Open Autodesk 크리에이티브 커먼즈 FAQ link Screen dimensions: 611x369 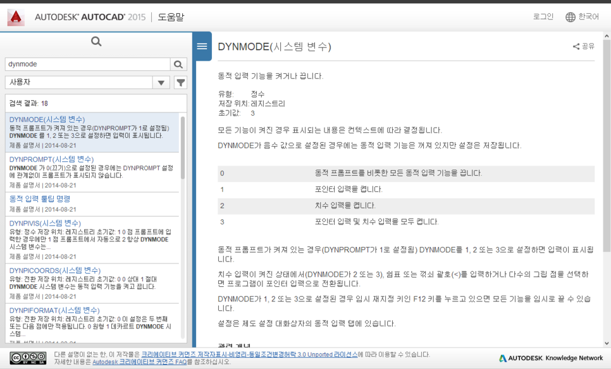[140, 362]
